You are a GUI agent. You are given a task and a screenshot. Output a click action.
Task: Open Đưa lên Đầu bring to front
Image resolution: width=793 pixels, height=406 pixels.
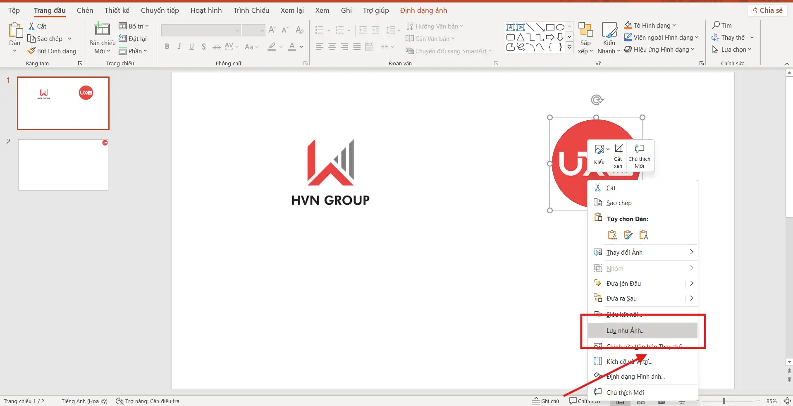pos(643,283)
